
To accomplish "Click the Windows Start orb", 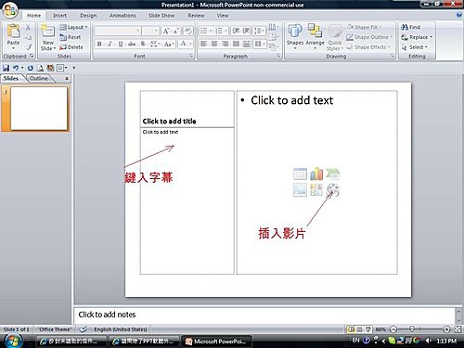I will tap(13, 341).
